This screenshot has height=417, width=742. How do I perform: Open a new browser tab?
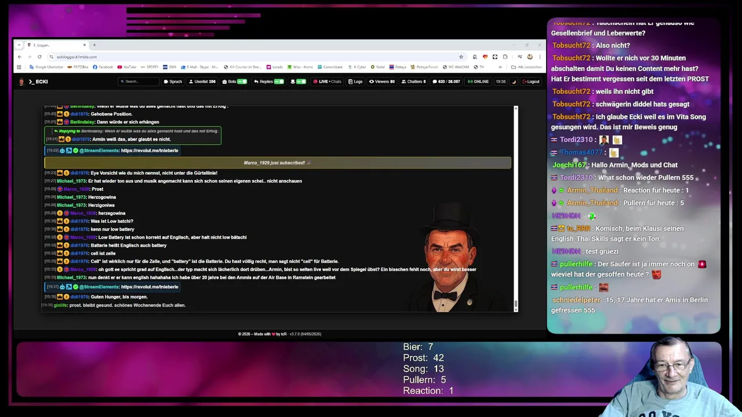(x=94, y=45)
